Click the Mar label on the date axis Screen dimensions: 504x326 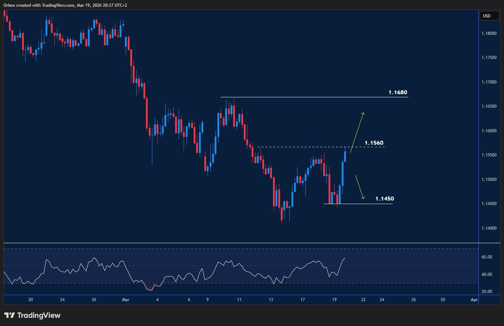pos(126,300)
